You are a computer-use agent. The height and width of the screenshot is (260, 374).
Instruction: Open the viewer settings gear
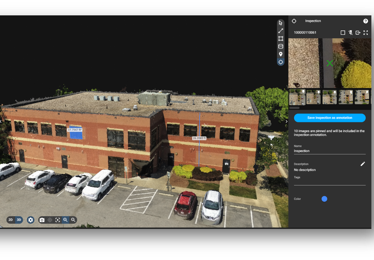click(x=30, y=220)
